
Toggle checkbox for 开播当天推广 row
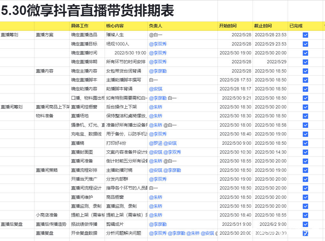[x=305, y=179]
